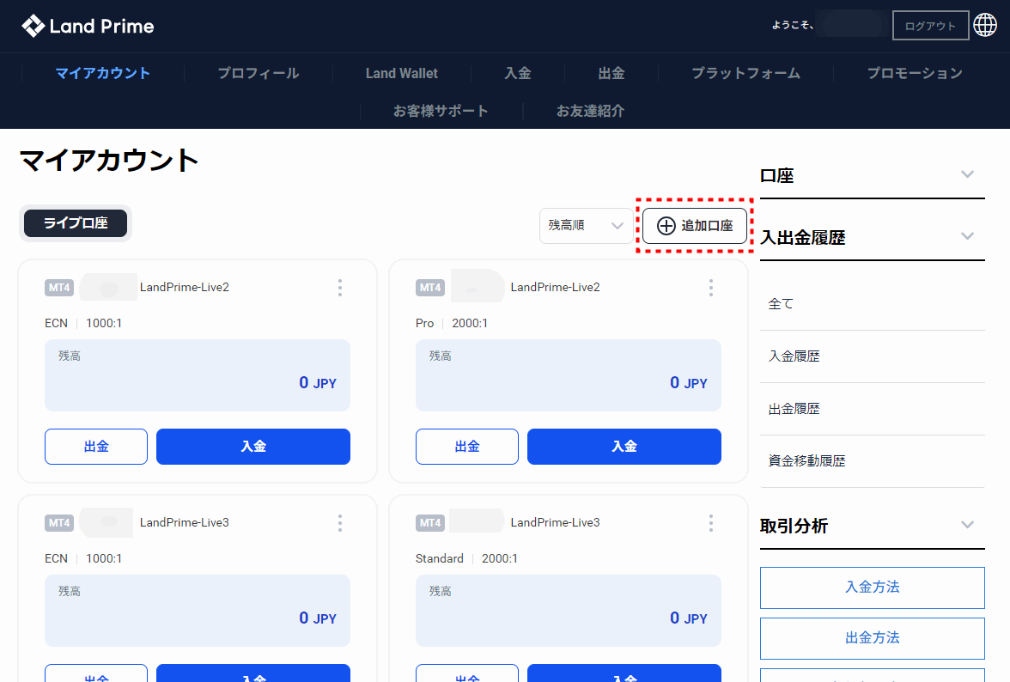Click MT4 badge on Pro LandPrime-Live2 card

[x=430, y=288]
